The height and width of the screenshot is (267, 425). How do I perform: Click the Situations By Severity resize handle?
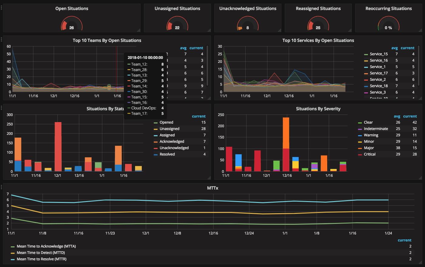click(420, 178)
